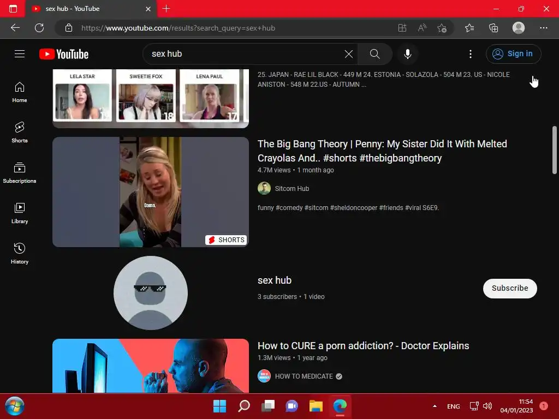
Task: Click the Sign in button
Action: click(x=513, y=54)
